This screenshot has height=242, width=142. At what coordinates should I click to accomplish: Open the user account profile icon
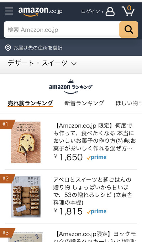[110, 11]
